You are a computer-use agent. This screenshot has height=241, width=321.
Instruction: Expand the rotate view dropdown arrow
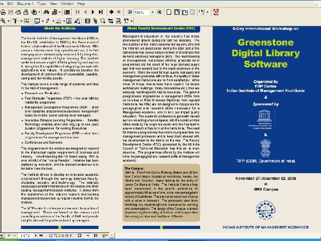tap(207, 12)
